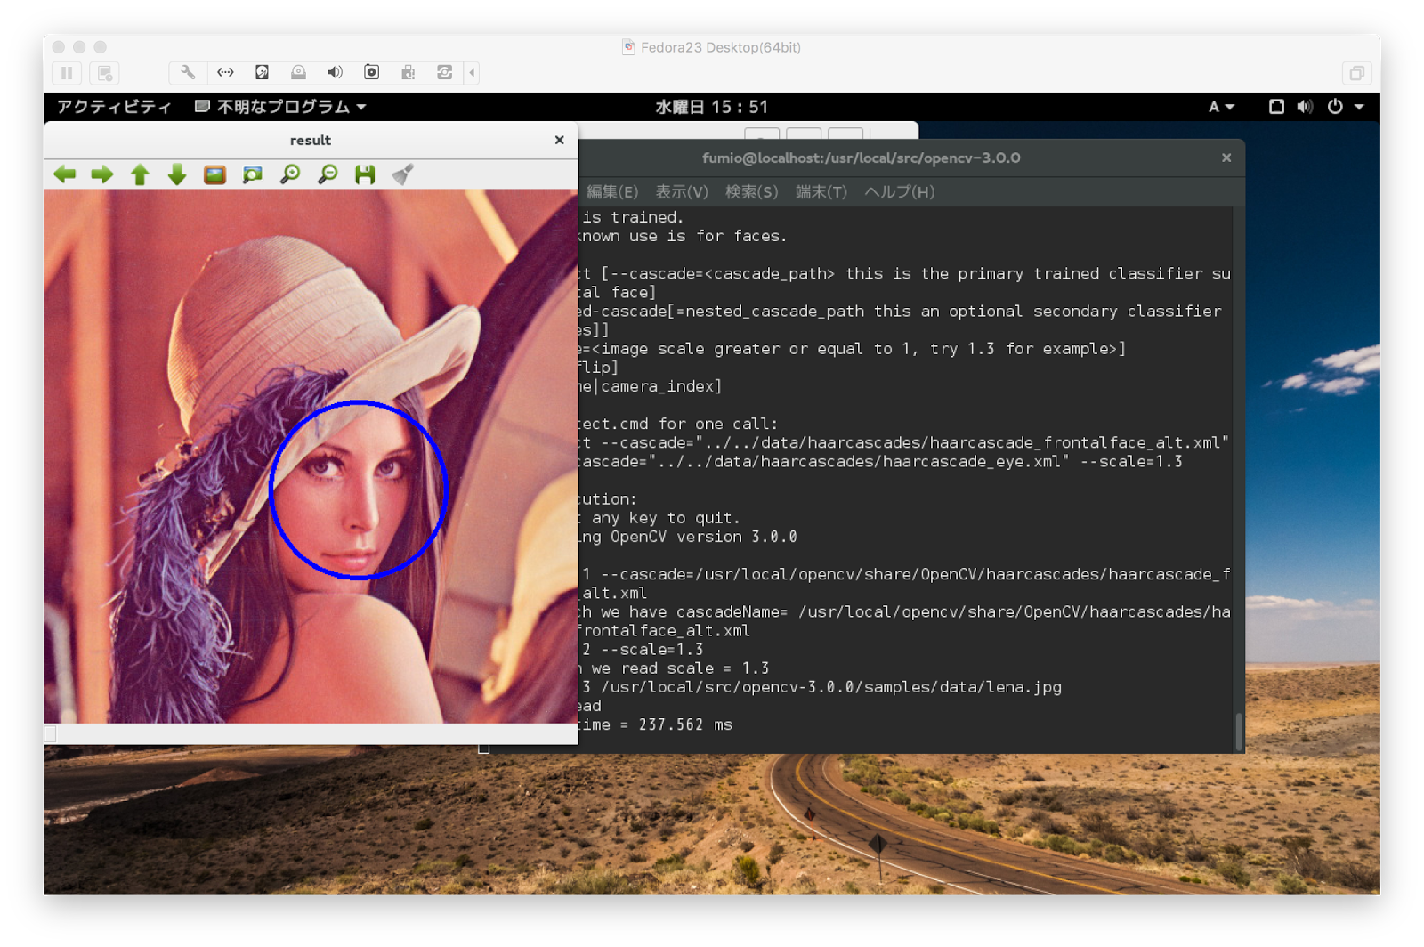This screenshot has width=1424, height=947.
Task: Click the VM sharing sync icon
Action: (444, 73)
